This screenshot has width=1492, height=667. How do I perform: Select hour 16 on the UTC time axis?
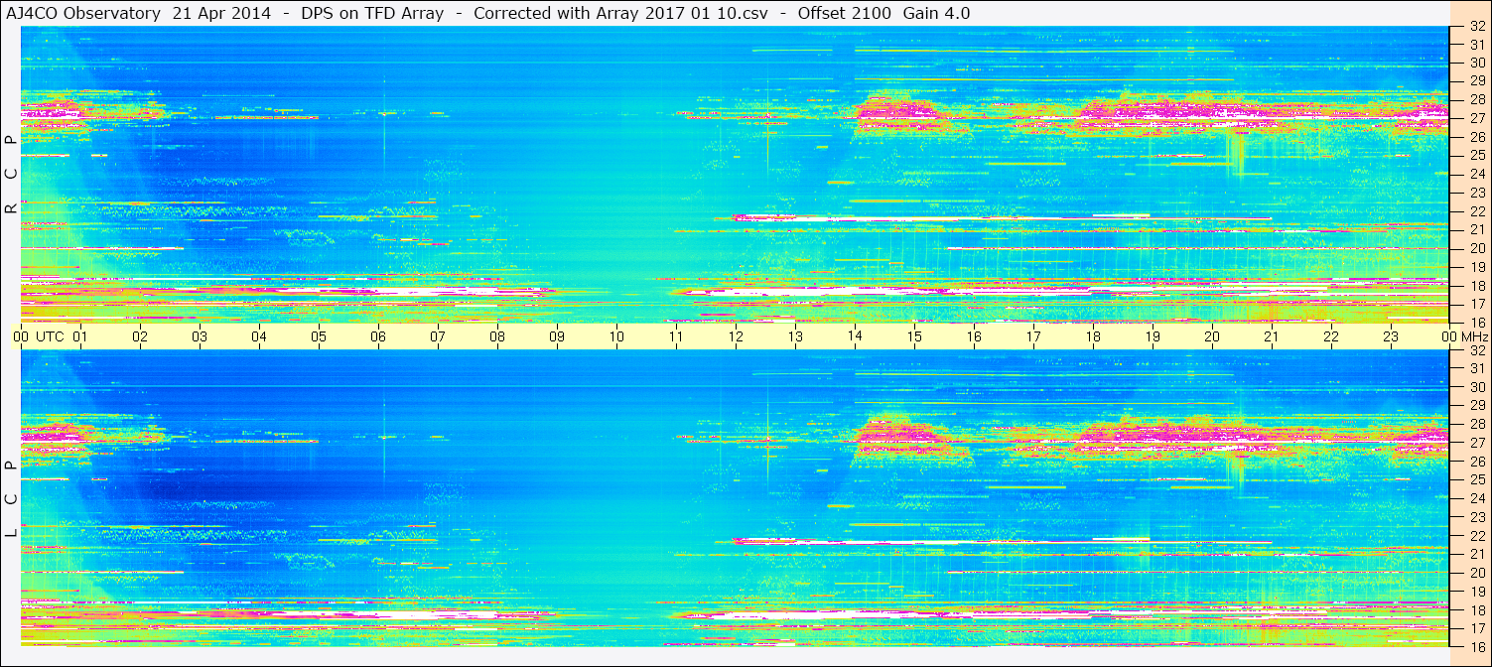click(x=974, y=336)
